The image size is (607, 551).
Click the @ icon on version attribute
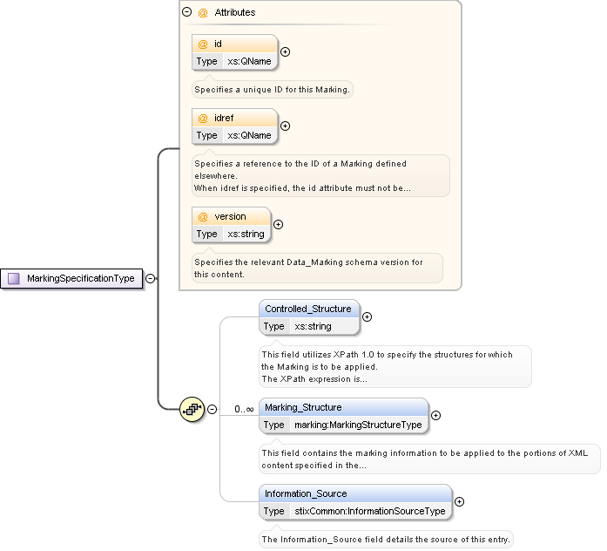203,216
